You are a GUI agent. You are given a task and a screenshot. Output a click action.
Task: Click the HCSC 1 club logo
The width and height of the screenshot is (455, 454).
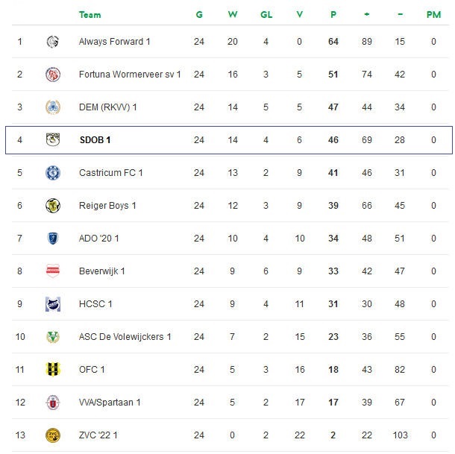pyautogui.click(x=52, y=304)
